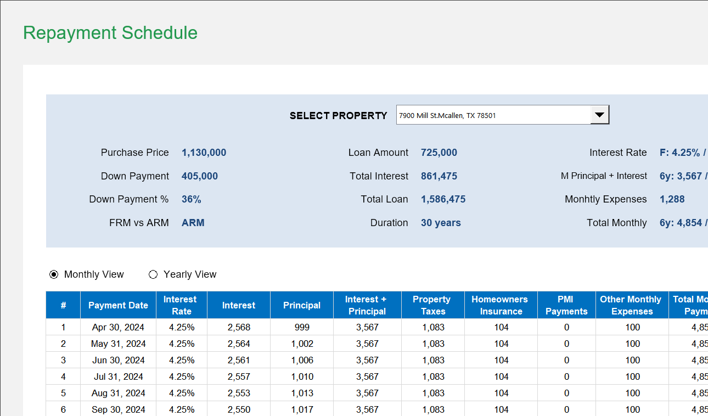Switch to Yearly View
Screen dimensions: 708x416
coord(153,274)
